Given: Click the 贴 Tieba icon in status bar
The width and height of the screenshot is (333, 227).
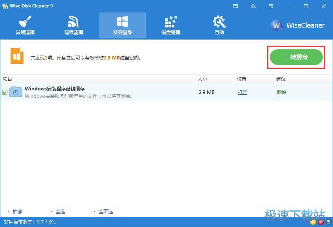Looking at the screenshot, I should [329, 222].
